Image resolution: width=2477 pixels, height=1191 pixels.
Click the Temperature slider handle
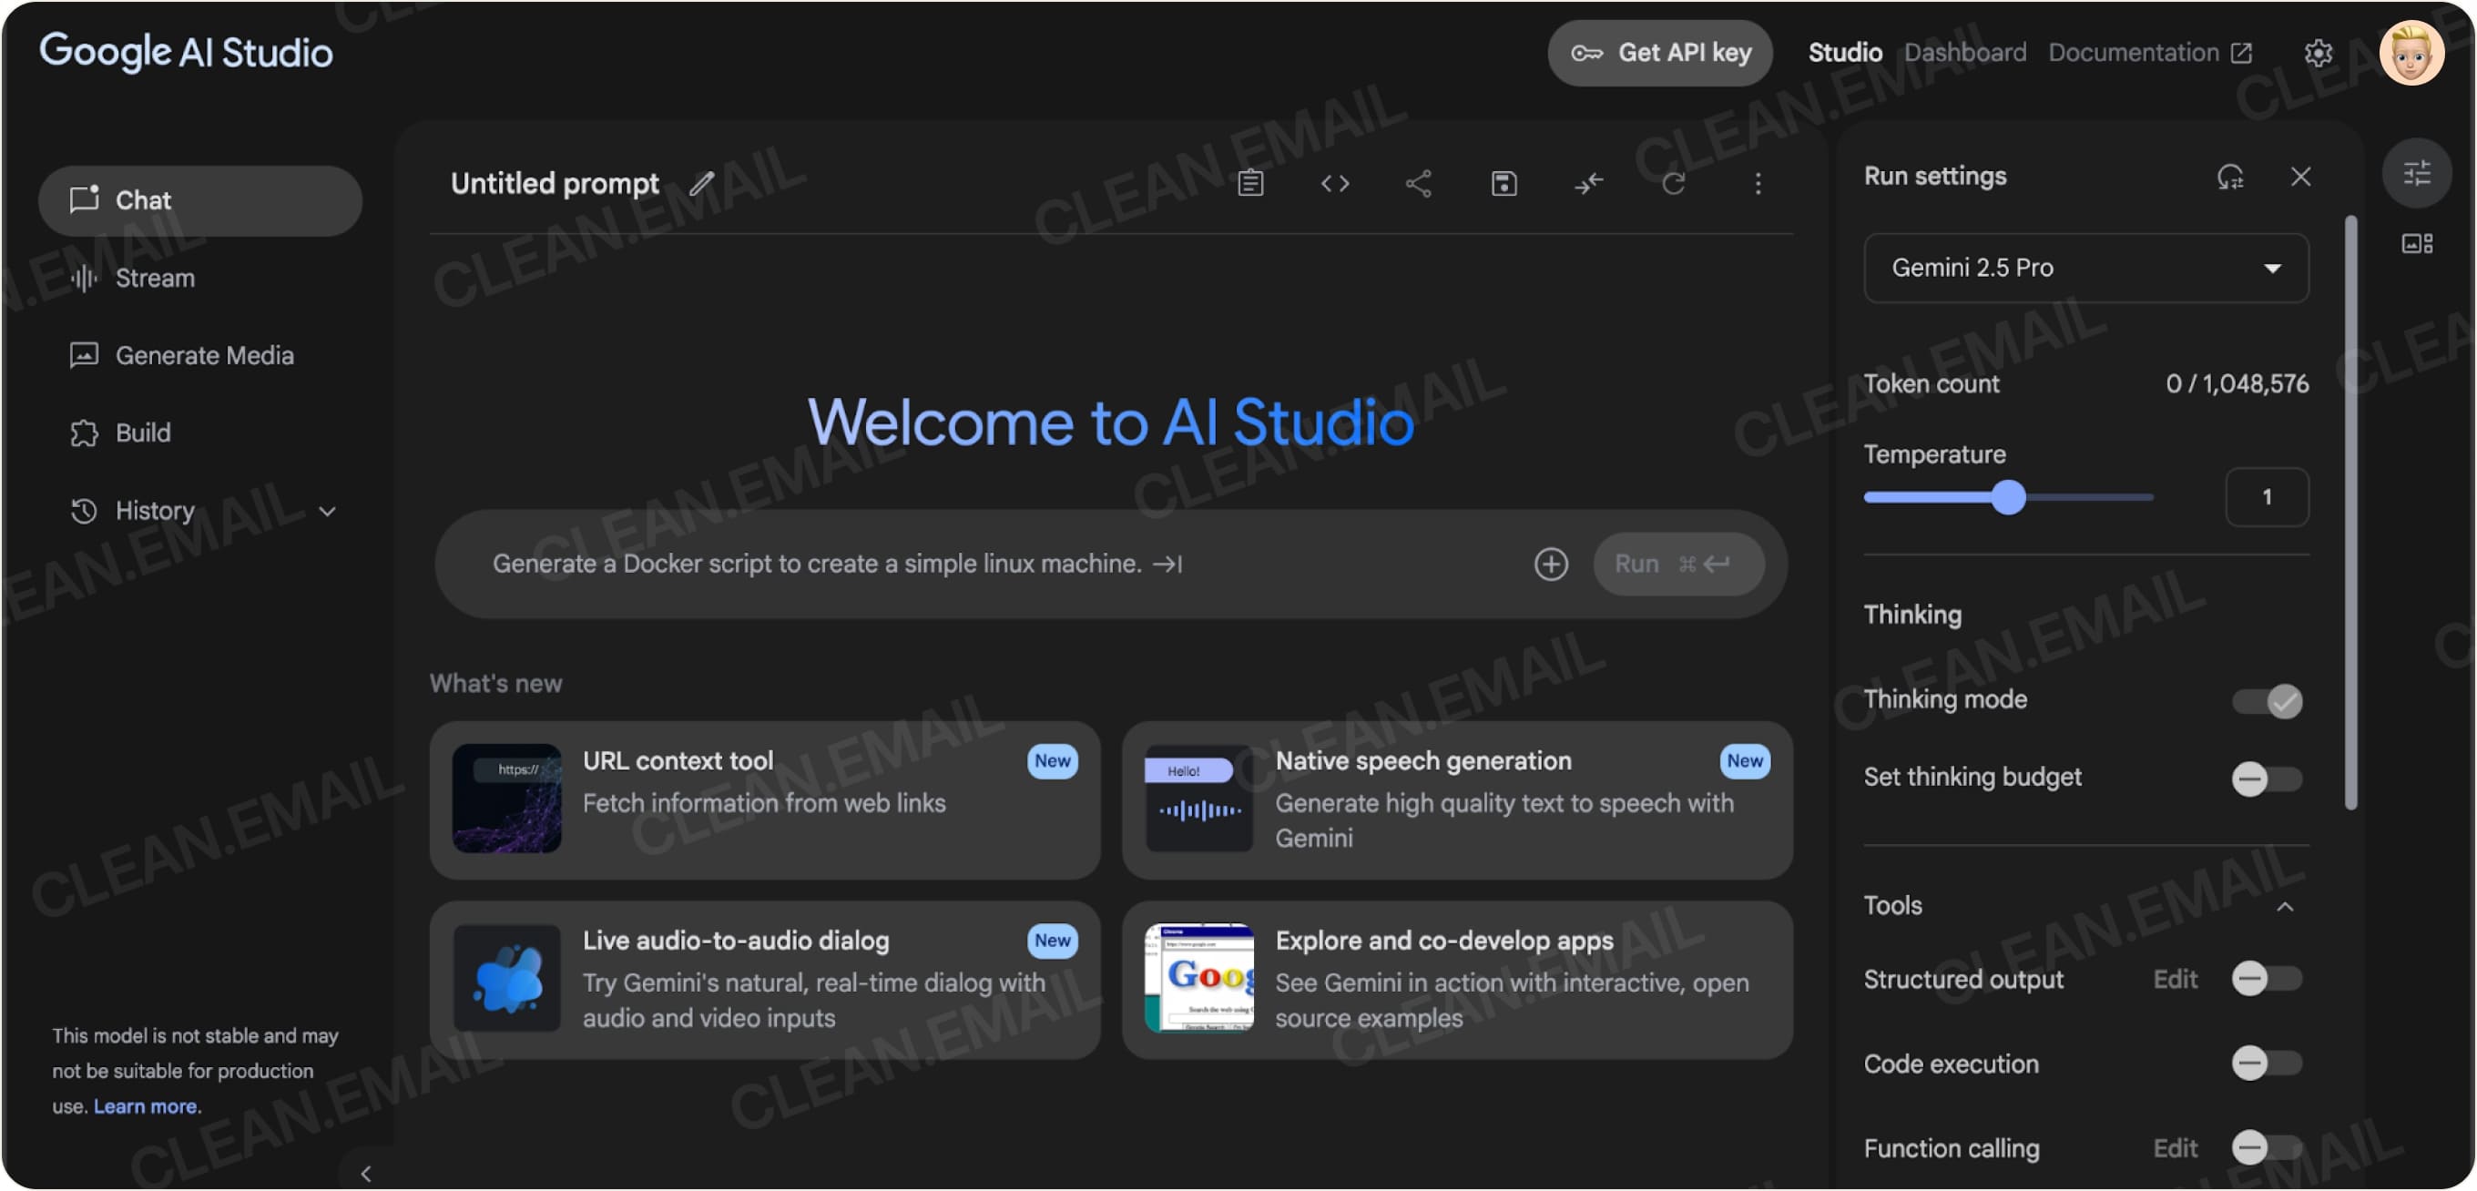tap(2009, 497)
